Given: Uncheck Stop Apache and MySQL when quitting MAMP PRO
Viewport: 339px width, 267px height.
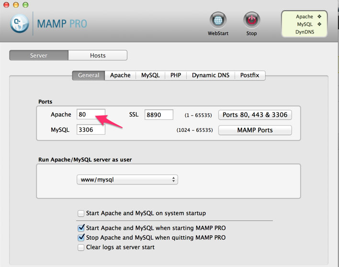Looking at the screenshot, I should pyautogui.click(x=81, y=238).
